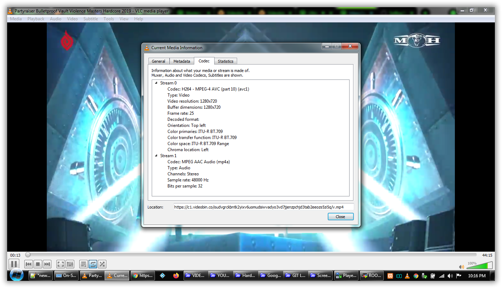
Task: Pause playback with the pause button
Action: point(14,264)
